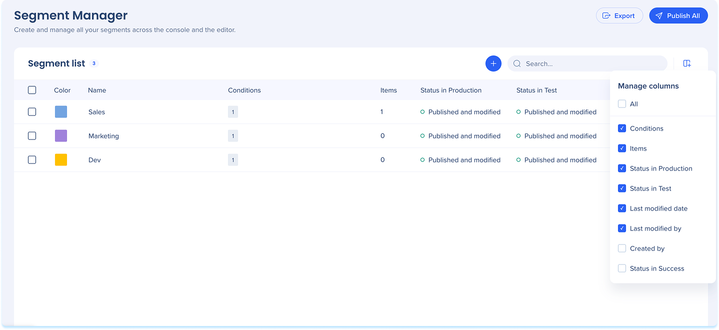Open the Marketing segment name
This screenshot has height=330, width=719.
coord(103,136)
